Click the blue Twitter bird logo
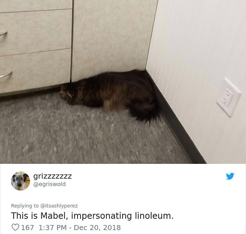Image resolution: width=246 pixels, height=234 pixels. pos(230,176)
